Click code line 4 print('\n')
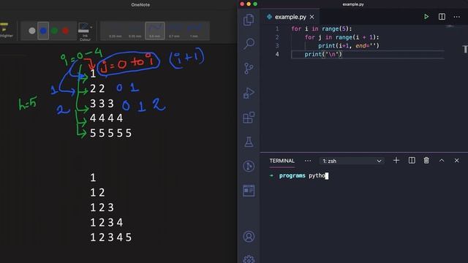This screenshot has height=263, width=468. click(x=323, y=54)
